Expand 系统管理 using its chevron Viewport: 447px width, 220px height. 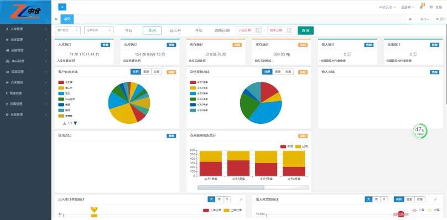point(46,114)
